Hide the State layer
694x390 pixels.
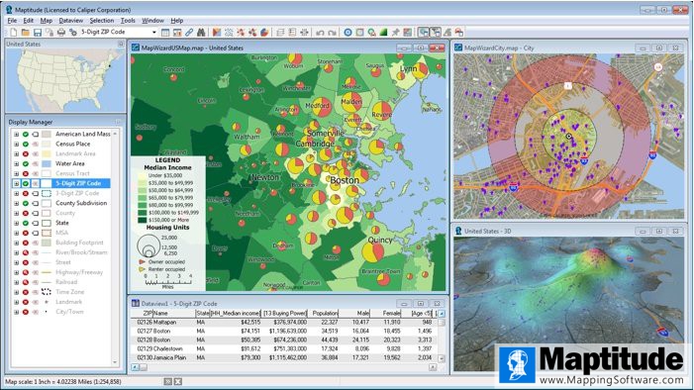pos(25,223)
